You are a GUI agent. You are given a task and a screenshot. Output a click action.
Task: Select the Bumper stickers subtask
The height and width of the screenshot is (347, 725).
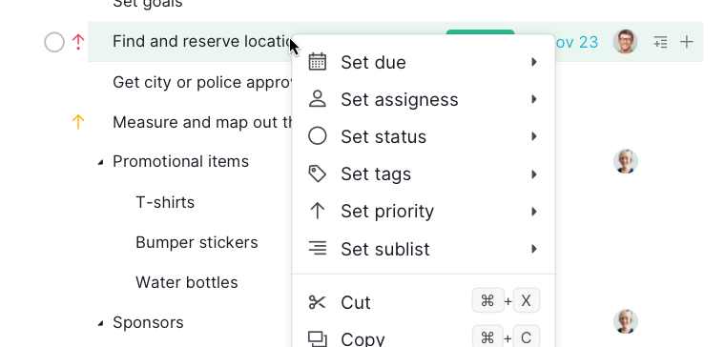(197, 242)
